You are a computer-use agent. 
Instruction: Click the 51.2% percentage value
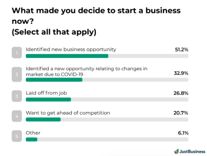point(182,50)
